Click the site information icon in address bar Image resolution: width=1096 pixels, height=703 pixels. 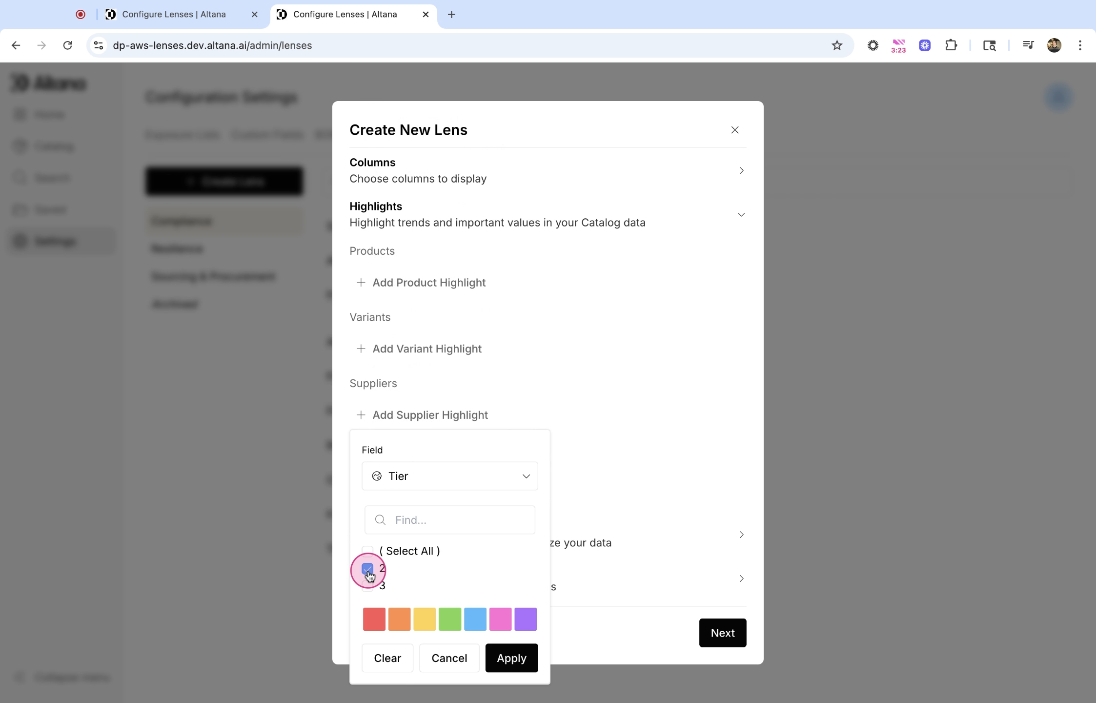(99, 45)
